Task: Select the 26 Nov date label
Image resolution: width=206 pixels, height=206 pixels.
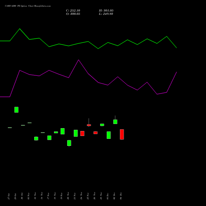Action: click(94, 196)
